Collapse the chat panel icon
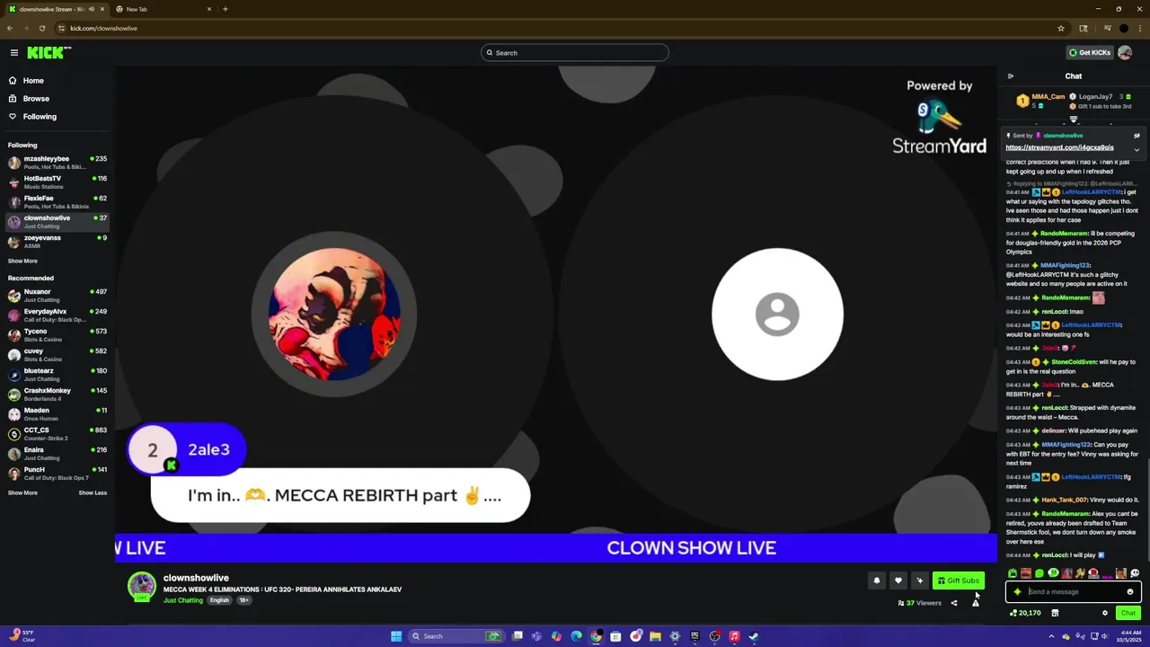Viewport: 1150px width, 647px height. pyautogui.click(x=1011, y=76)
